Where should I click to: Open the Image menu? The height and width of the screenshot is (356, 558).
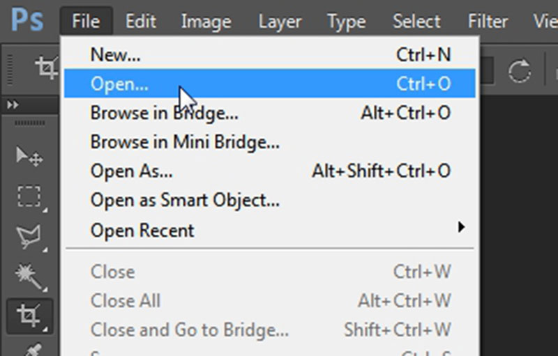[206, 22]
